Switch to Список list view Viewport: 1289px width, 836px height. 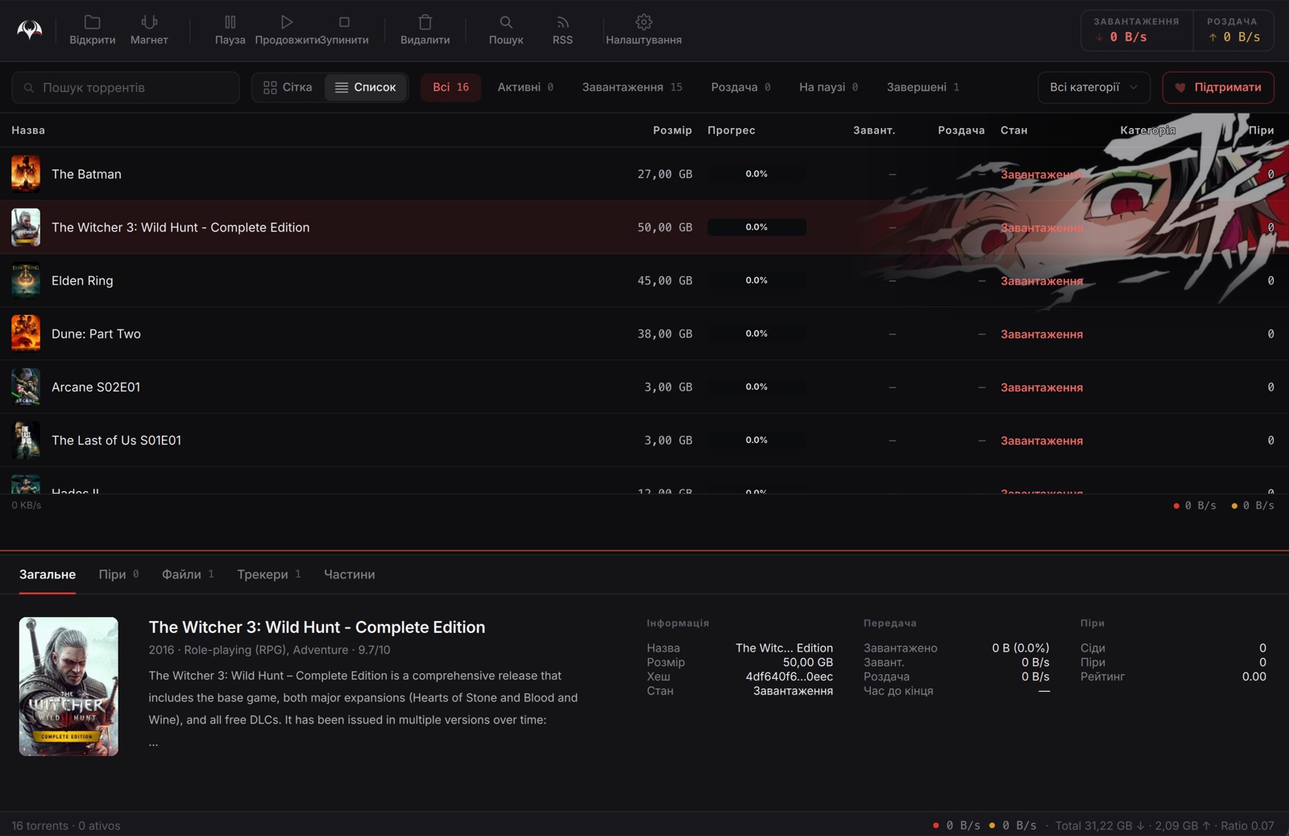(366, 87)
